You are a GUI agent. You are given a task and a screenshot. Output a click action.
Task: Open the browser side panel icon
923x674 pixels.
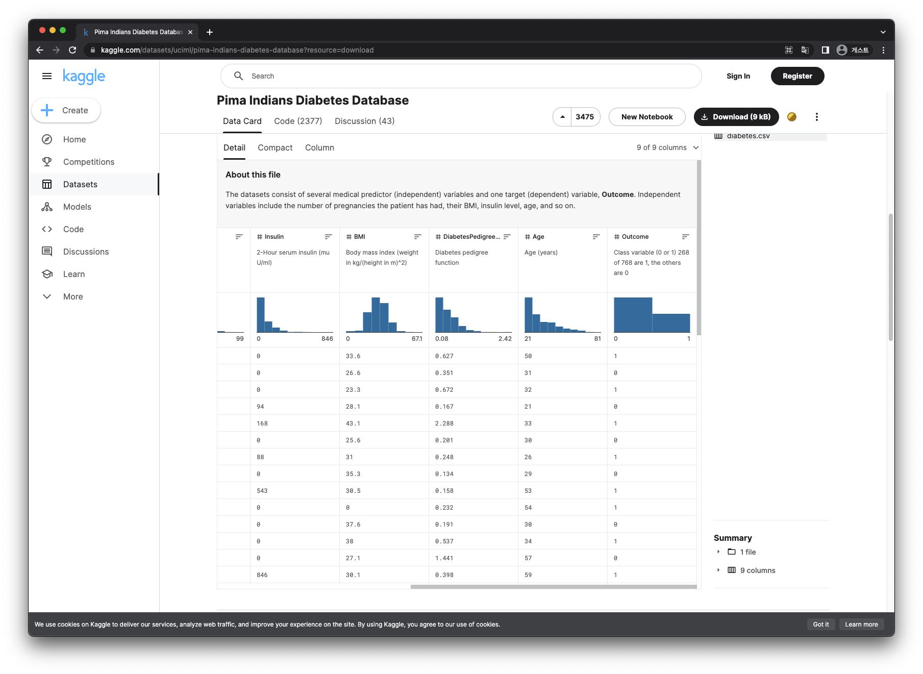pyautogui.click(x=825, y=50)
